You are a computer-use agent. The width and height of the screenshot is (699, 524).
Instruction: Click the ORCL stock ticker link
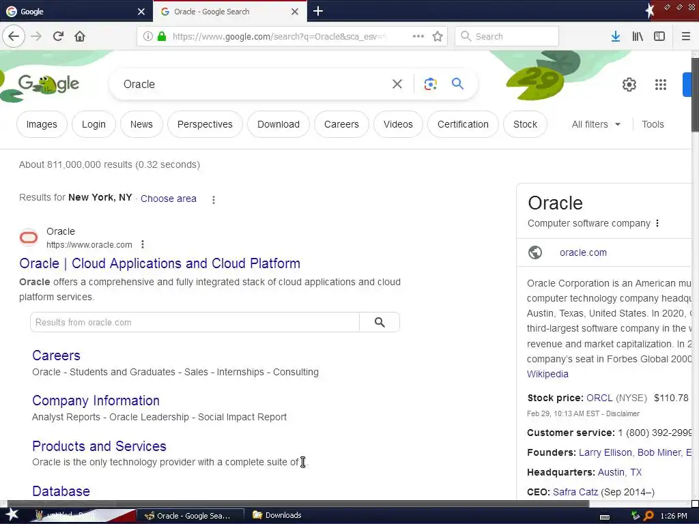tap(599, 398)
